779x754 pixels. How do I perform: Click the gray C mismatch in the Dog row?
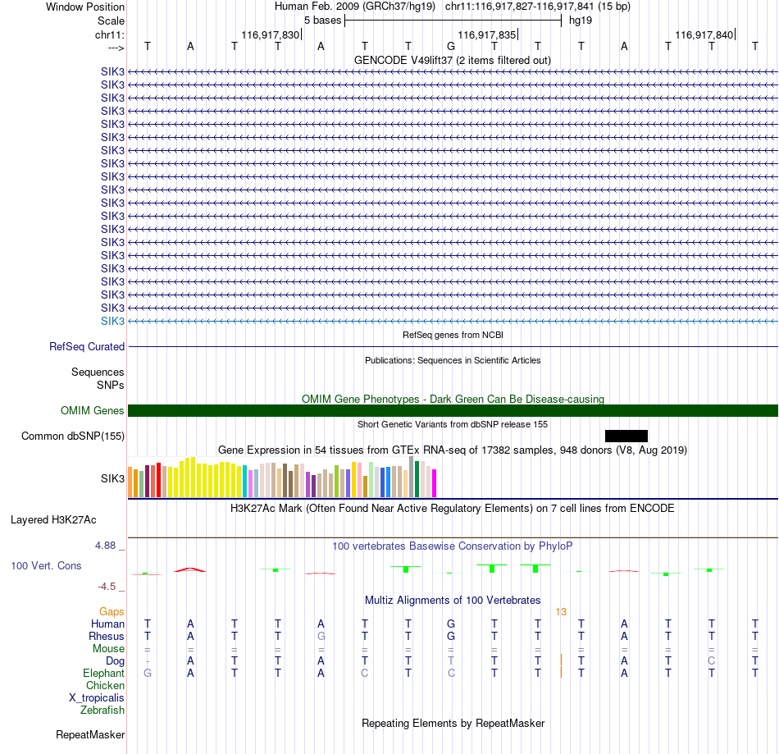tap(712, 661)
